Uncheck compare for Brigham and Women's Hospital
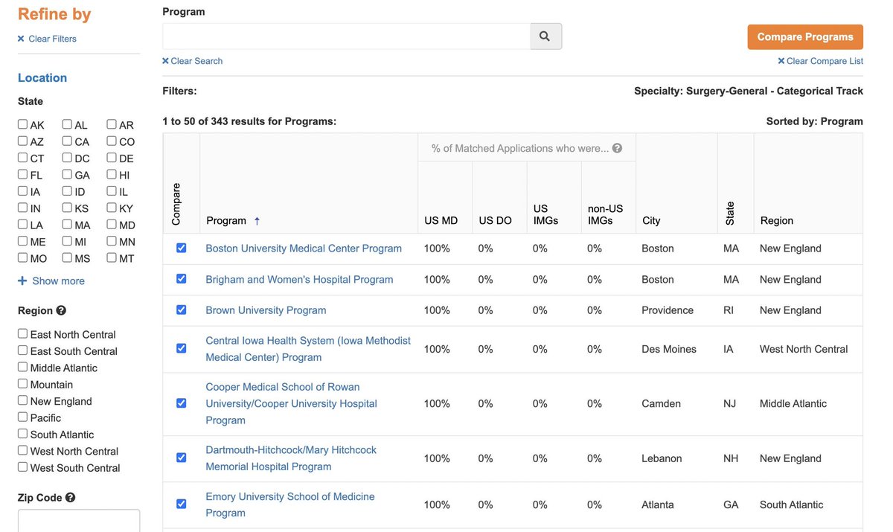This screenshot has height=532, width=893. pyautogui.click(x=182, y=278)
